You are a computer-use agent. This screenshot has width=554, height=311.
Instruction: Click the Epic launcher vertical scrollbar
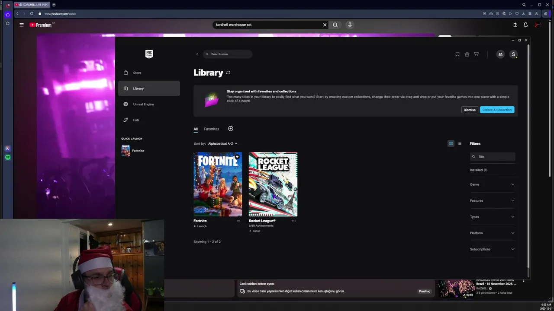tap(528, 155)
